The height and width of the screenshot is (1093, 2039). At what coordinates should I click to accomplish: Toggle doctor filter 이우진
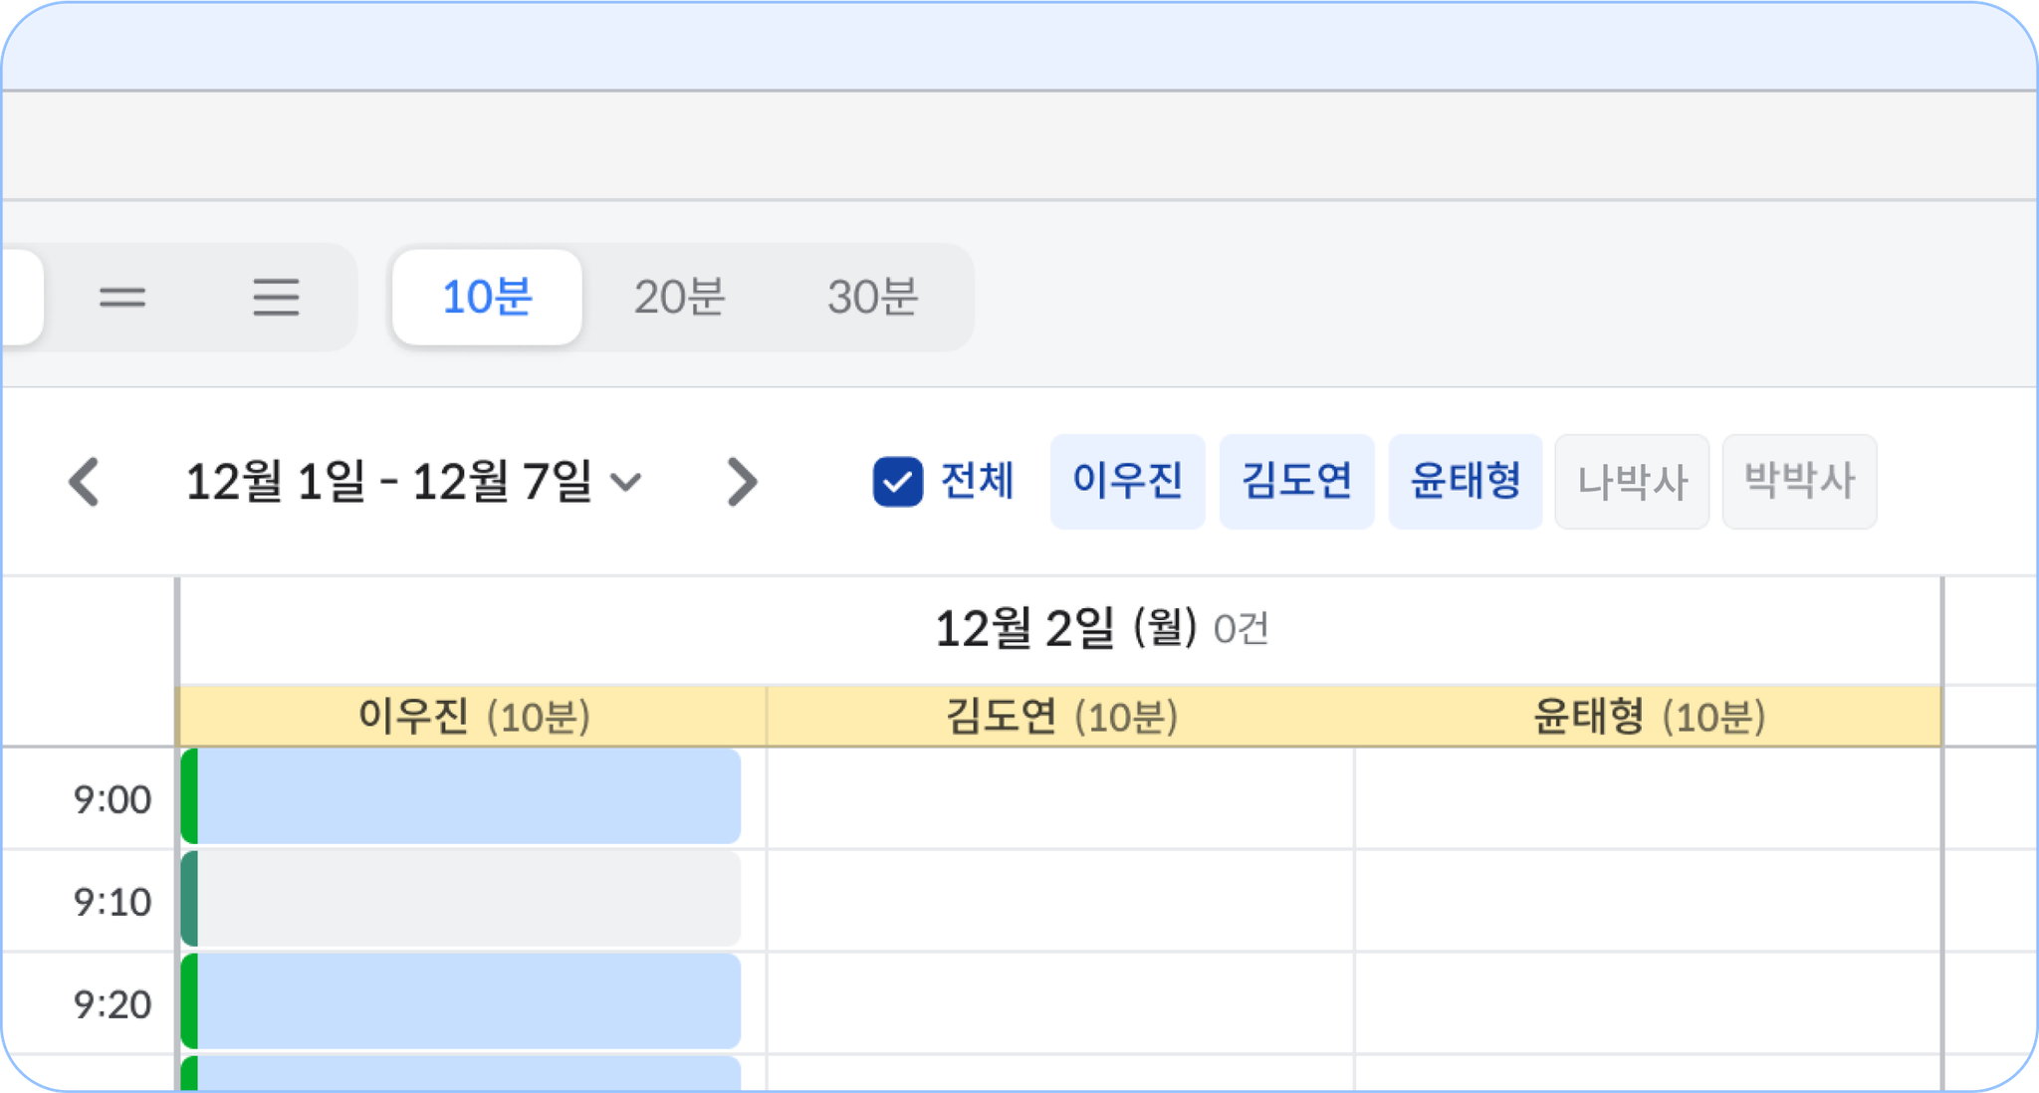[1127, 482]
